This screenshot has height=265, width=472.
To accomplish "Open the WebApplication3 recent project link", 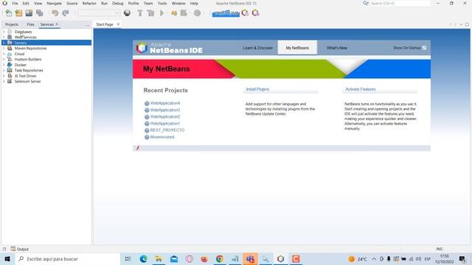I will [165, 110].
